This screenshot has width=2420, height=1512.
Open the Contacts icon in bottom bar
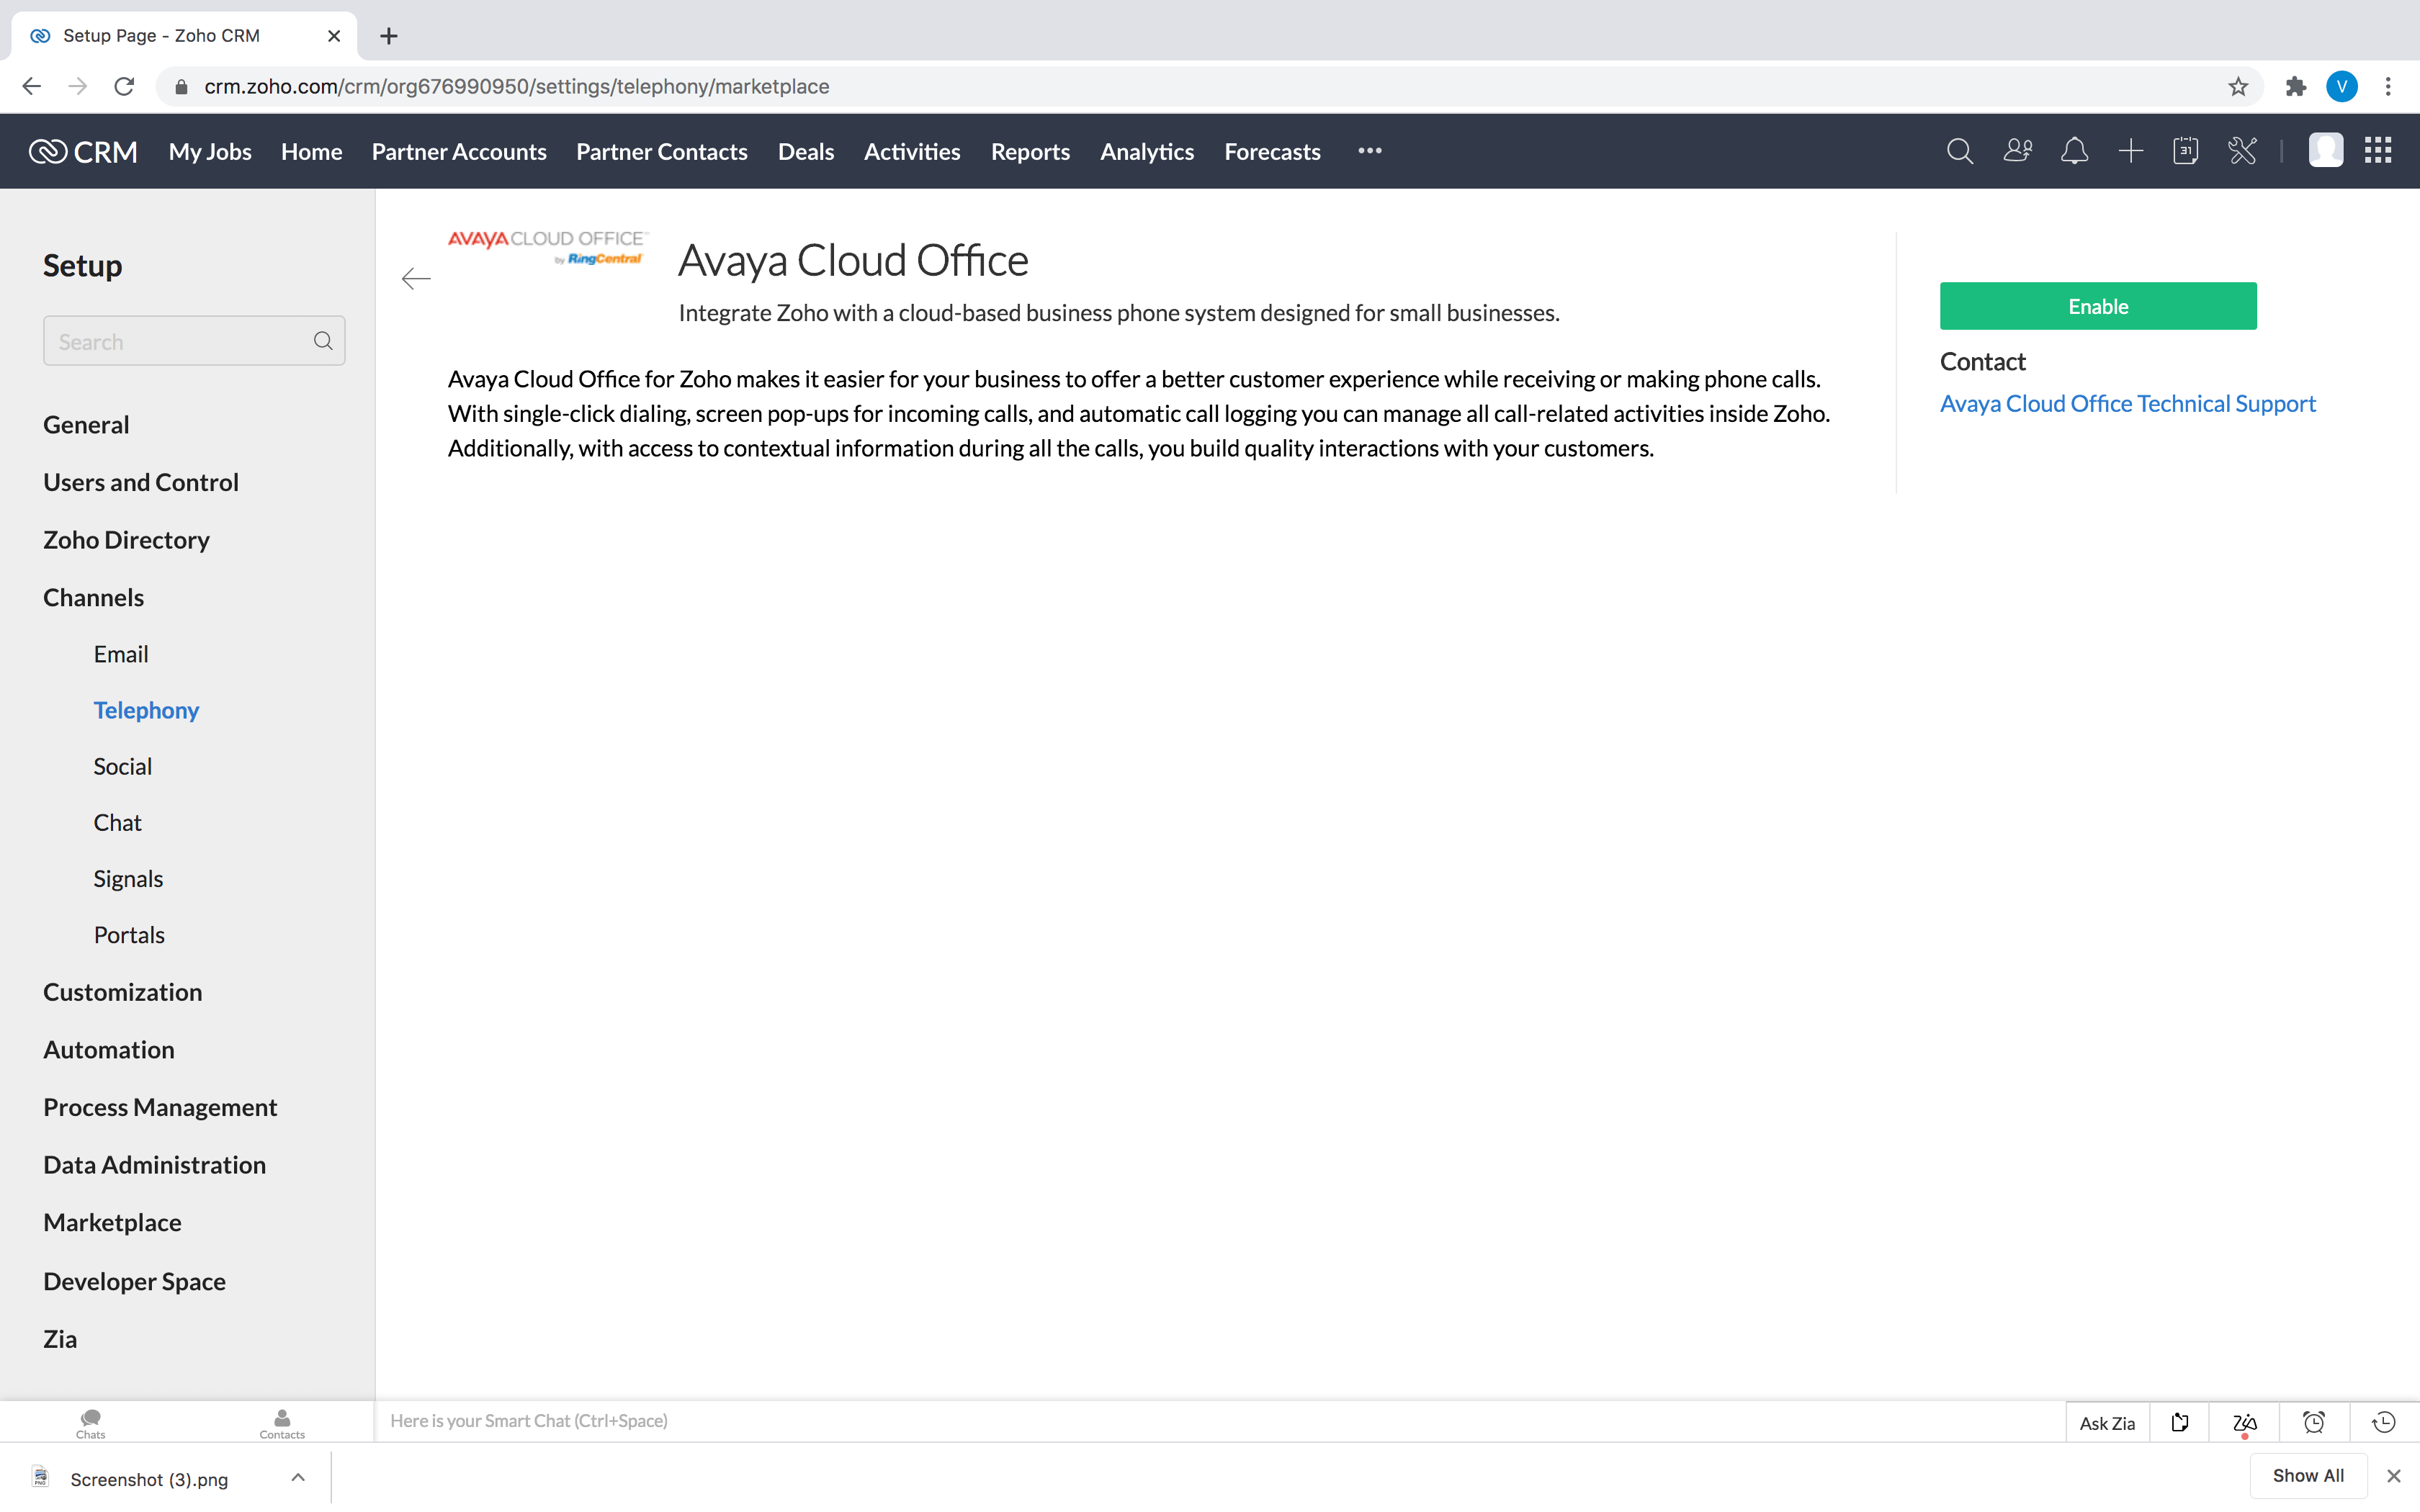[282, 1423]
